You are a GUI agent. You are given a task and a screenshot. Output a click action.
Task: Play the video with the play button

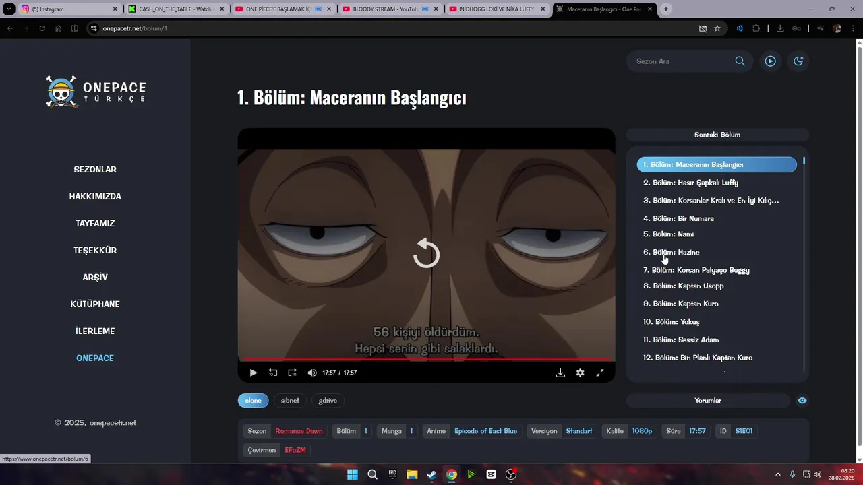(254, 373)
